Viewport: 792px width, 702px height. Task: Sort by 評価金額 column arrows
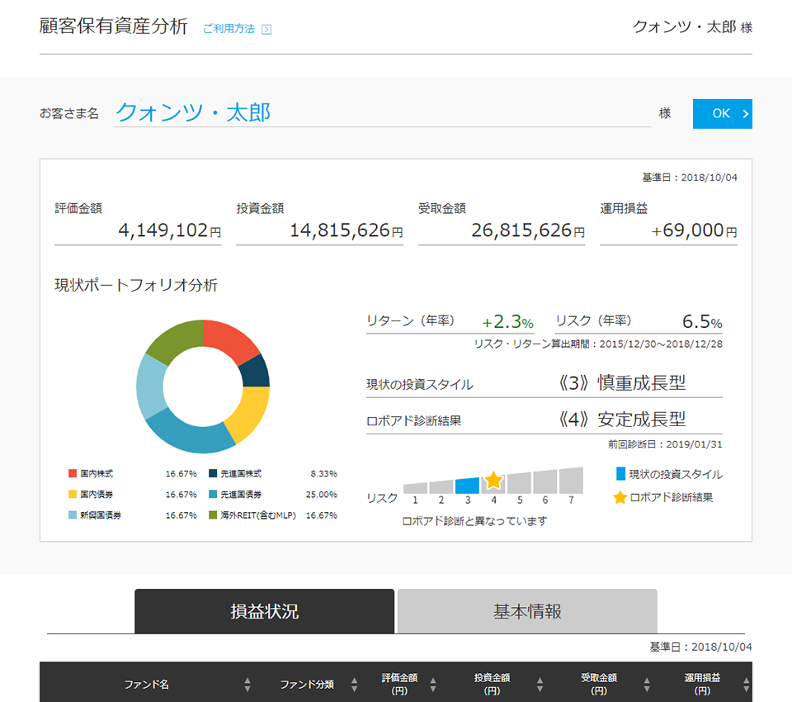pos(434,685)
